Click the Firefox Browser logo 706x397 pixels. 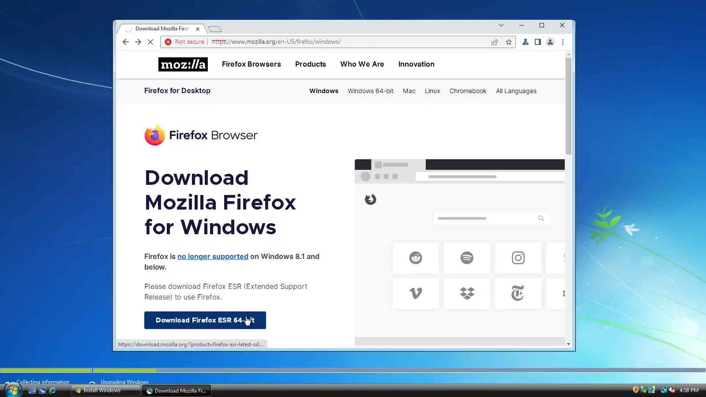[x=201, y=135]
